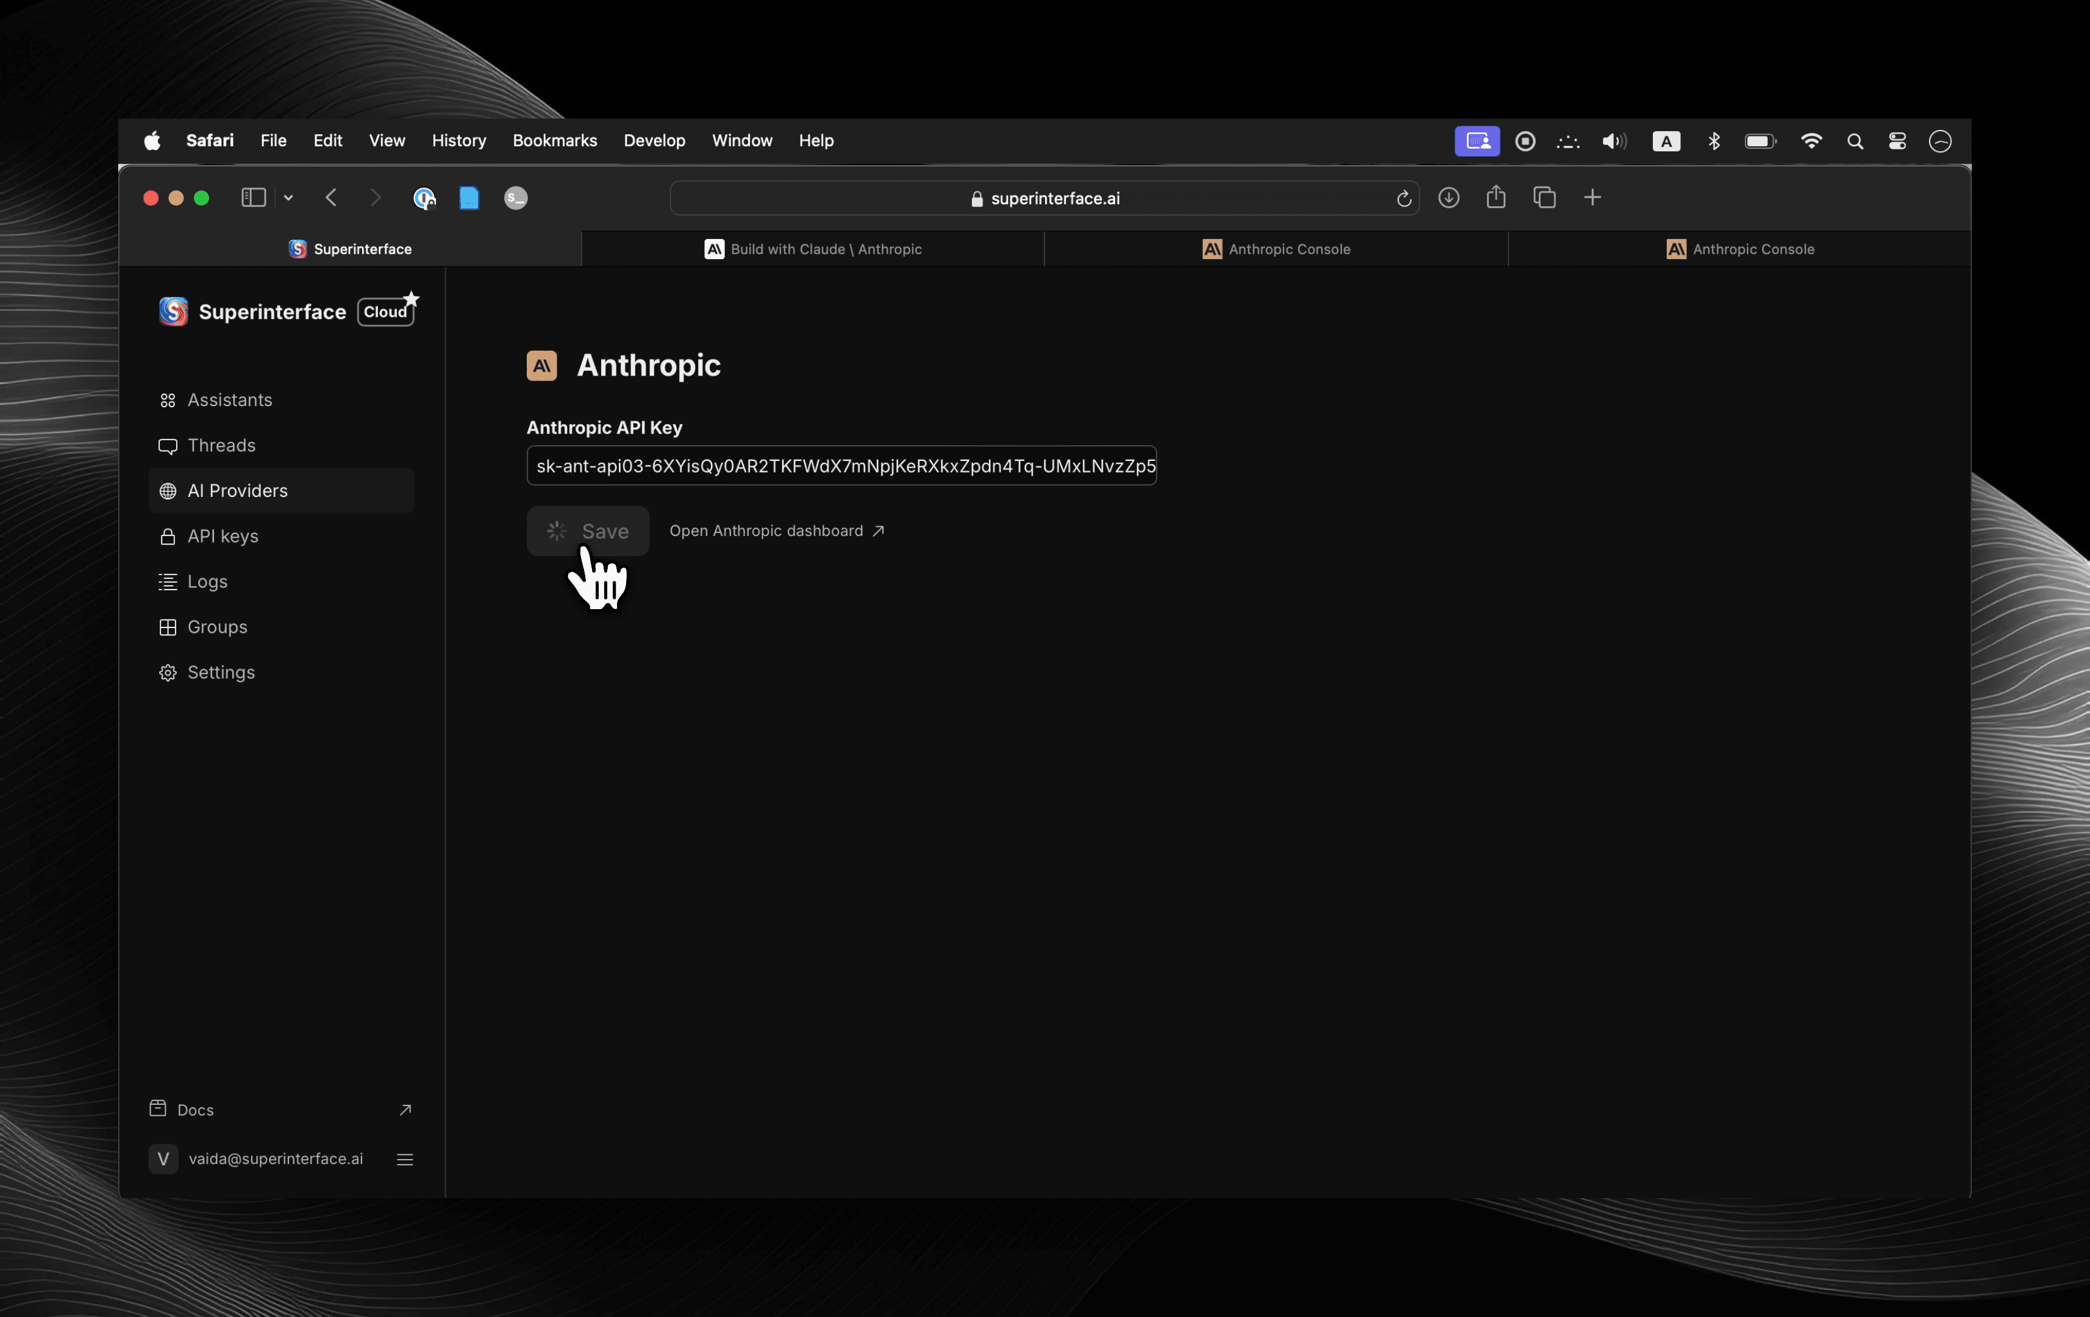Open the Assistants section in sidebar
The image size is (2090, 1317).
tap(230, 399)
